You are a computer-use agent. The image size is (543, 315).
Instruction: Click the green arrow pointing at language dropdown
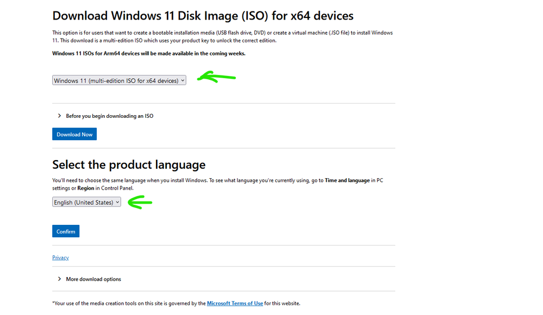pos(140,203)
